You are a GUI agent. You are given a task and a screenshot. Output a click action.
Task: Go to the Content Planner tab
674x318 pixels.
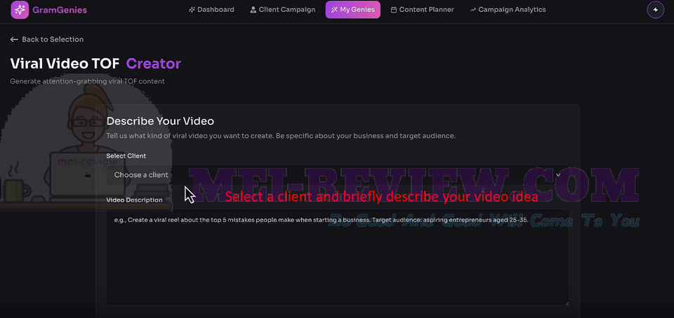pos(422,9)
